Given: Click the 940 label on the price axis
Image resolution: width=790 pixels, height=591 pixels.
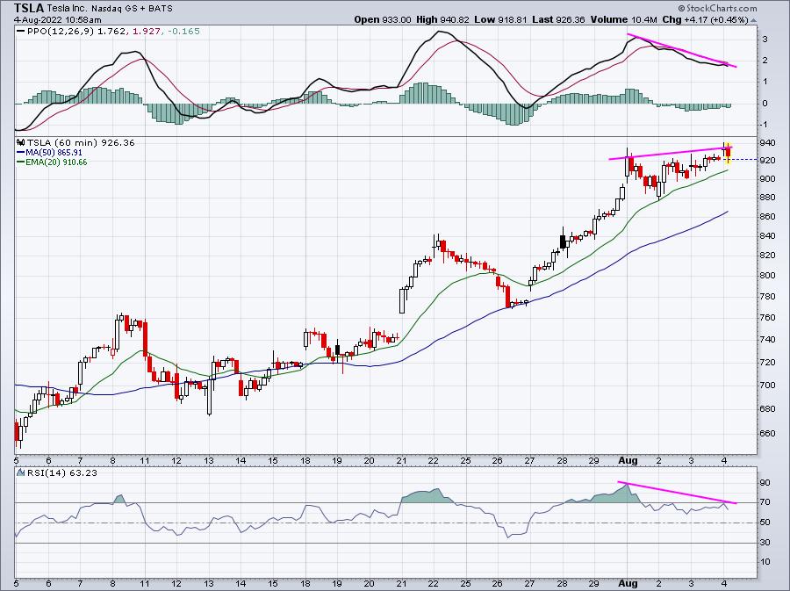Looking at the screenshot, I should (768, 143).
